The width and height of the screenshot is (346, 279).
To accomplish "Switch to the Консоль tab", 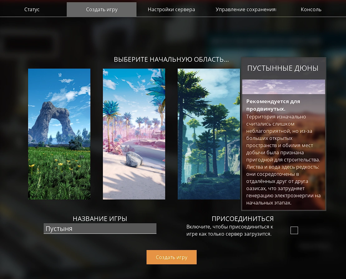I will (x=310, y=9).
